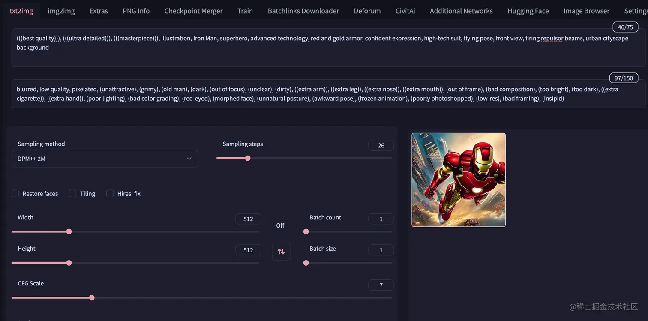The height and width of the screenshot is (321, 648).
Task: Open the Deforum tab
Action: pos(367,11)
